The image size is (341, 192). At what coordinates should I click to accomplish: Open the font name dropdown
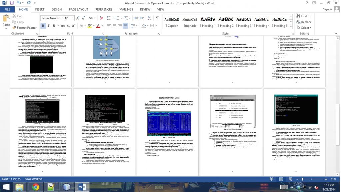[61, 18]
